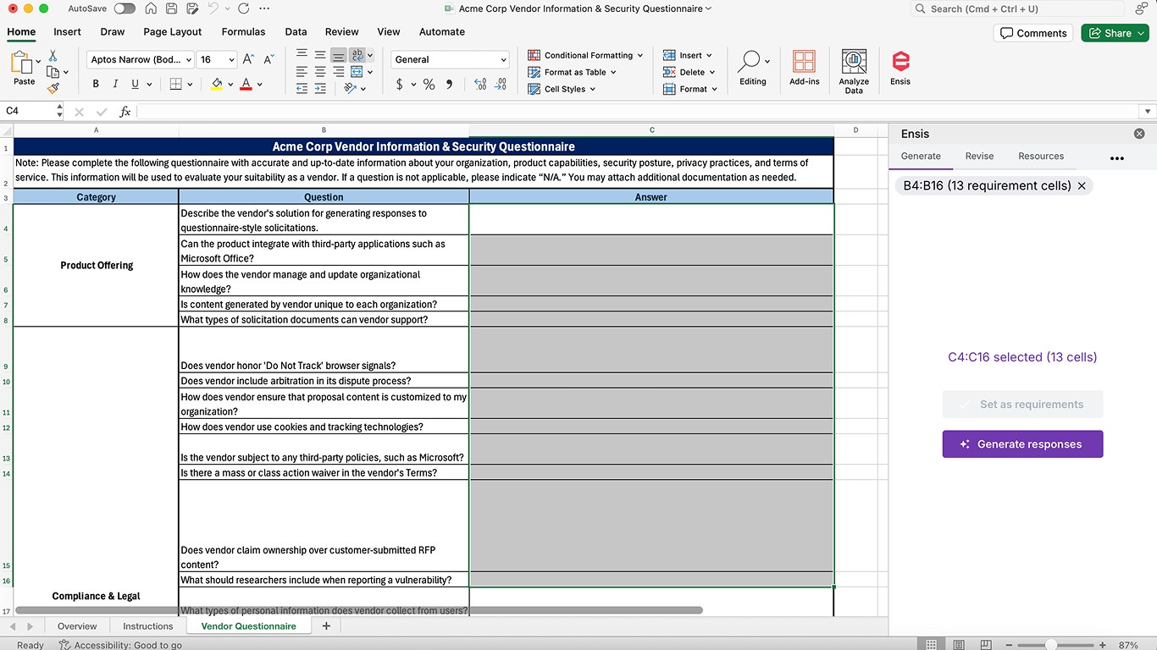Switch to Normal view in the status bar
The height and width of the screenshot is (650, 1157).
[931, 645]
